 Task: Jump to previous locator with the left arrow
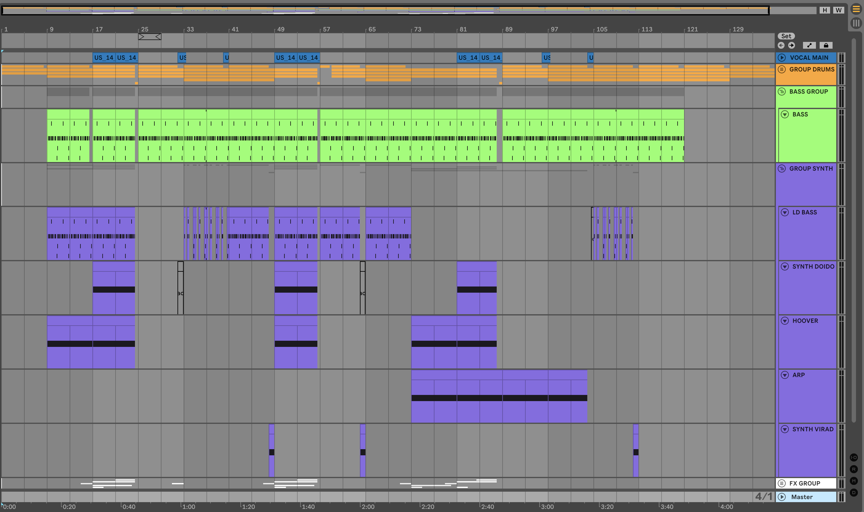[x=781, y=45]
